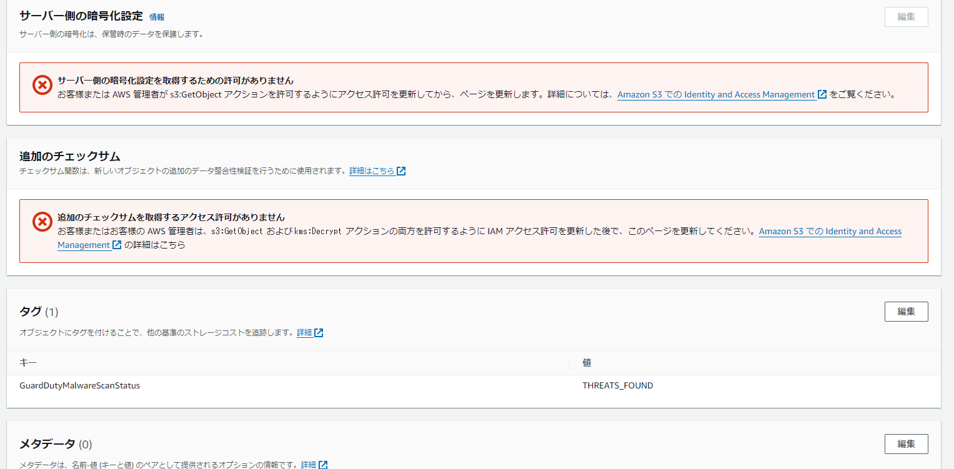Select THREATS_FOUND tag value
Viewport: 954px width, 469px height.
618,385
